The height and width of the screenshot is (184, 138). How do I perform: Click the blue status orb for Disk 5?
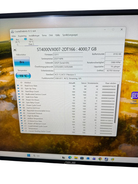pyautogui.click(x=25, y=39)
